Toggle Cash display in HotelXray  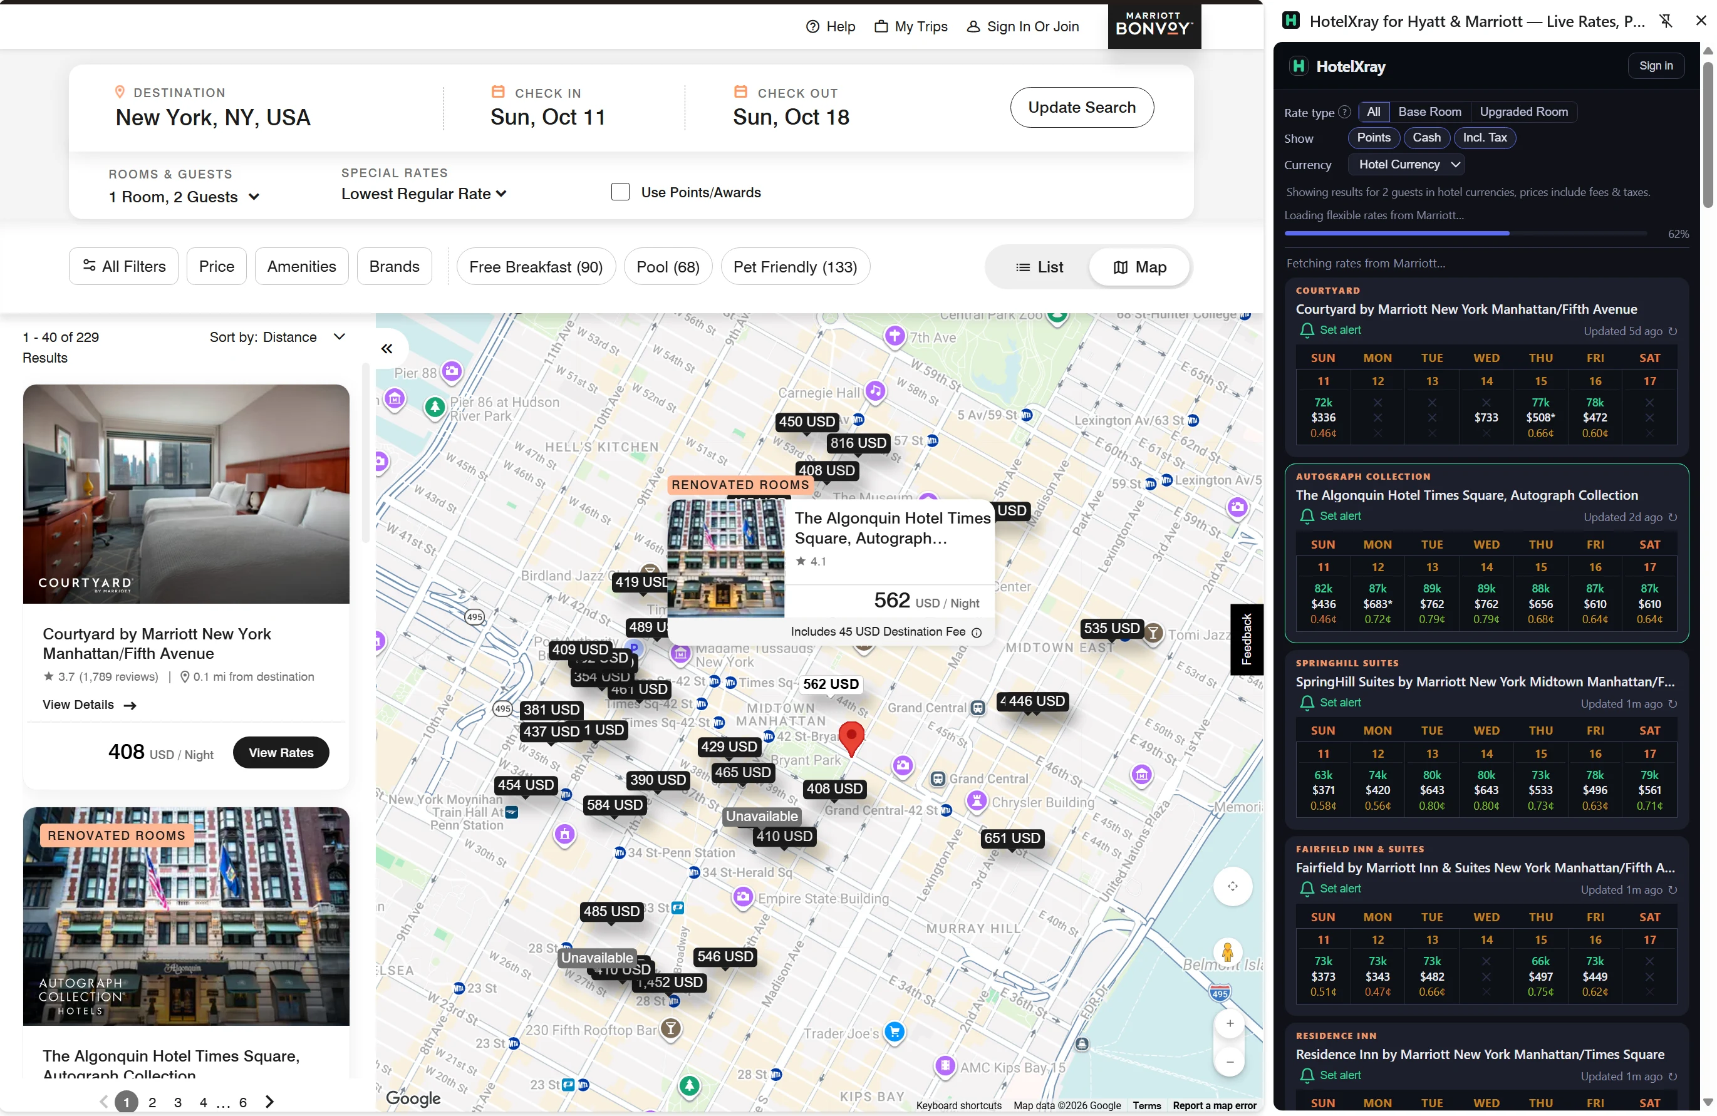(1426, 138)
